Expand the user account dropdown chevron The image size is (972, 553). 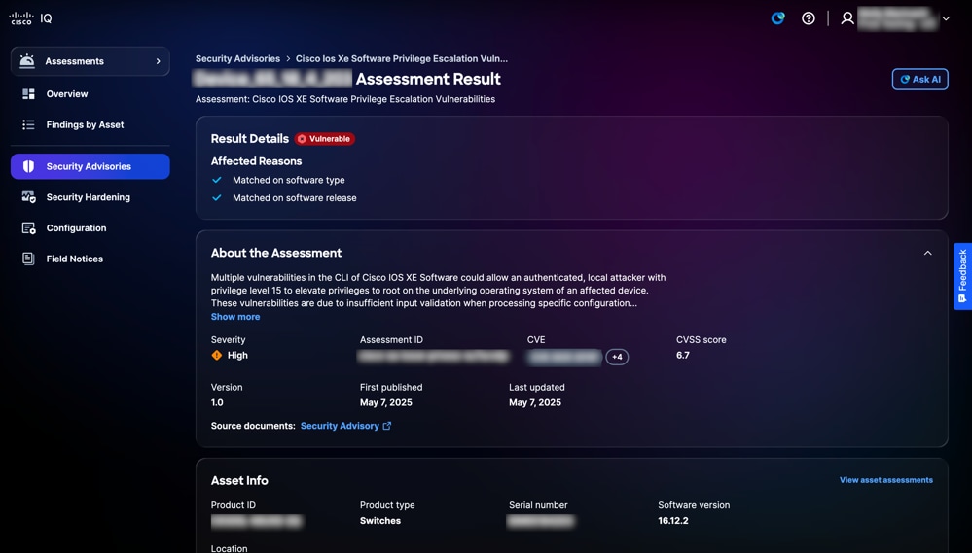pos(946,18)
